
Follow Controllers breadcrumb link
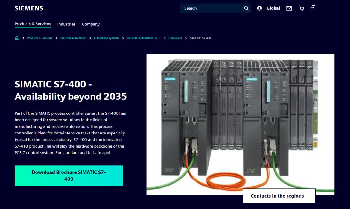[x=175, y=38]
